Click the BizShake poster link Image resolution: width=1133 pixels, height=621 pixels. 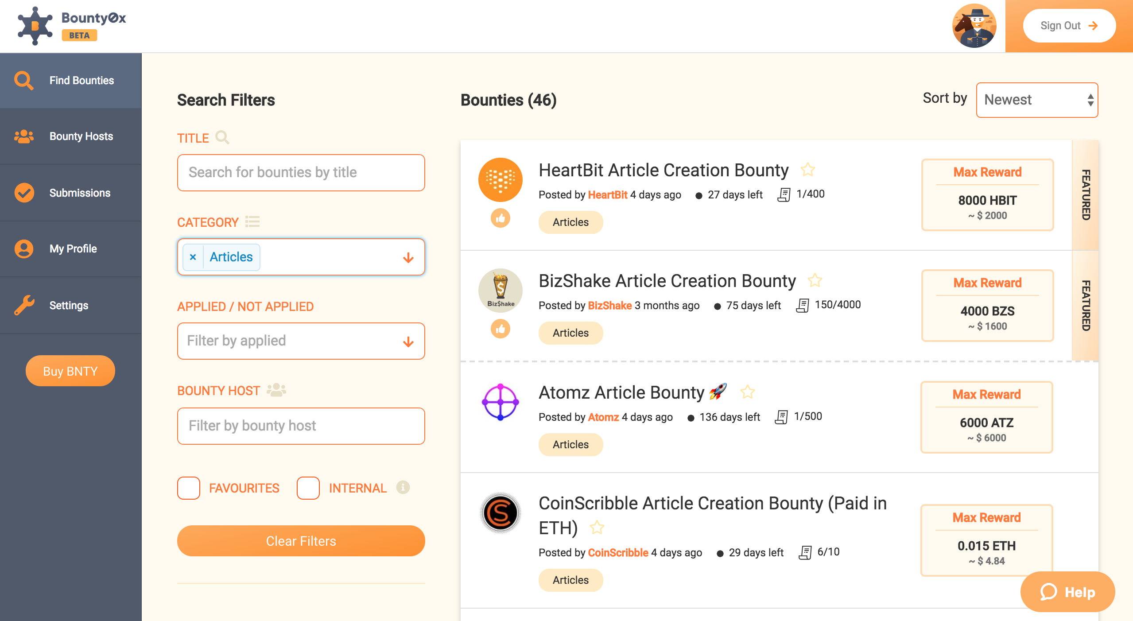click(x=609, y=305)
